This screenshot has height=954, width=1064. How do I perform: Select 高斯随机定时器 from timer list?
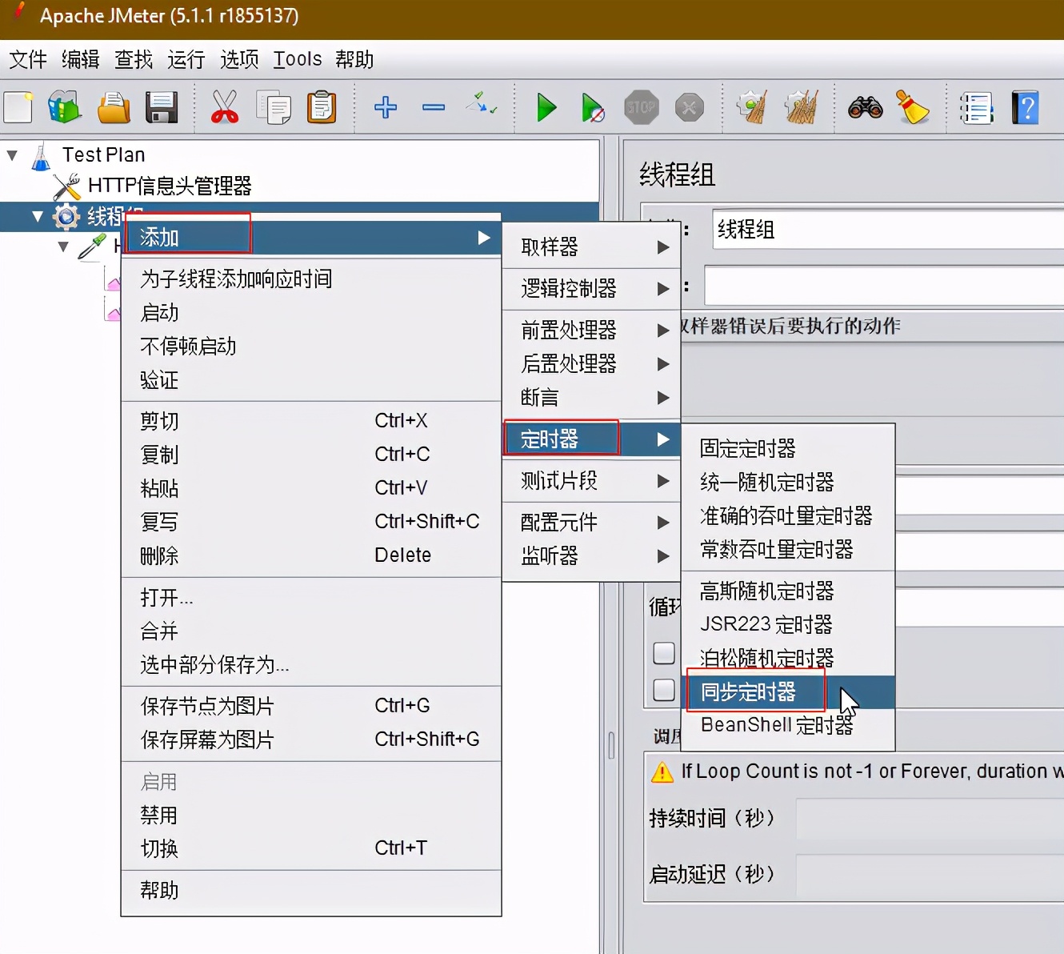tap(788, 591)
